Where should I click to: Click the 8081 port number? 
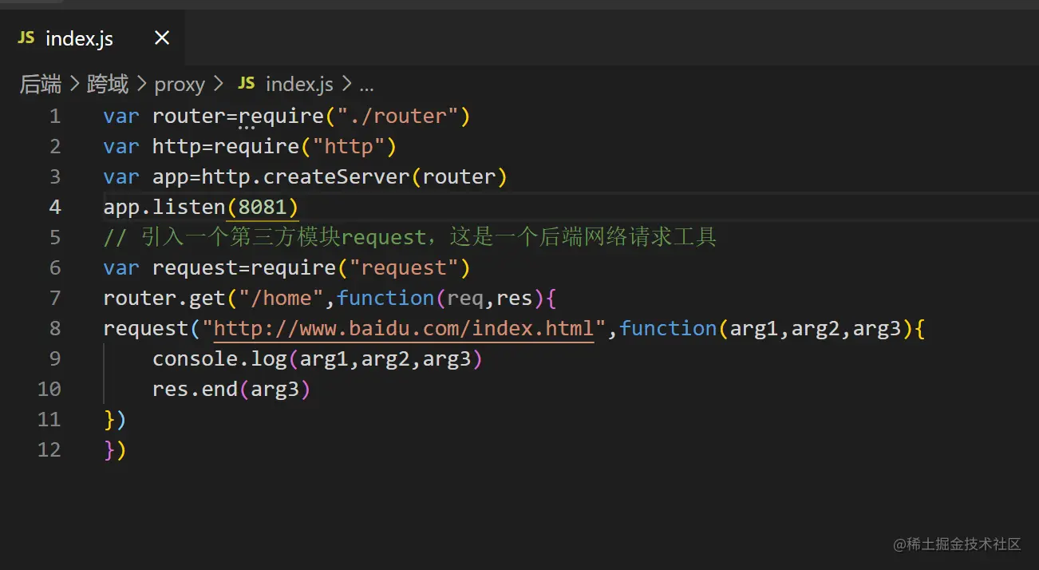[263, 208]
